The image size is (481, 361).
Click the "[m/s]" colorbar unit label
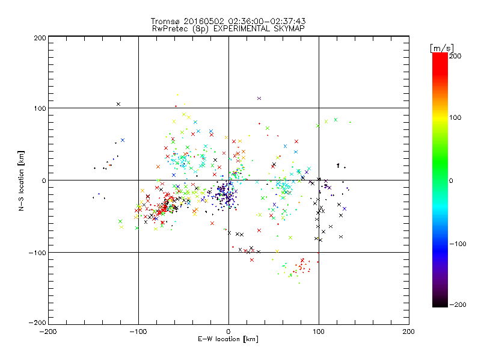[x=442, y=48]
